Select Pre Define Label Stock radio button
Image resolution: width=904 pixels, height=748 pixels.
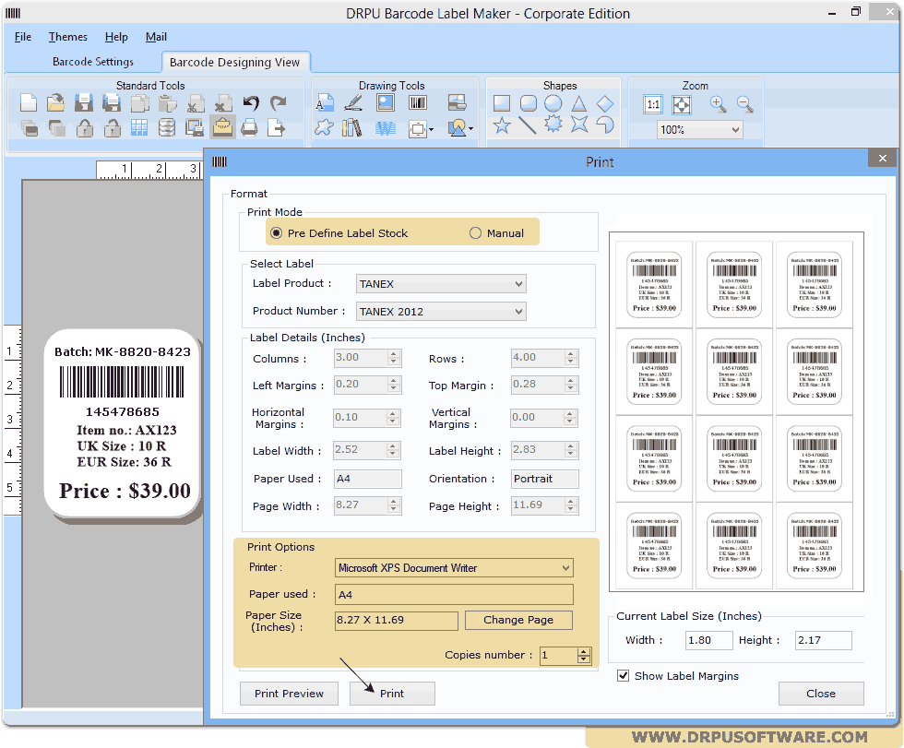(x=277, y=232)
